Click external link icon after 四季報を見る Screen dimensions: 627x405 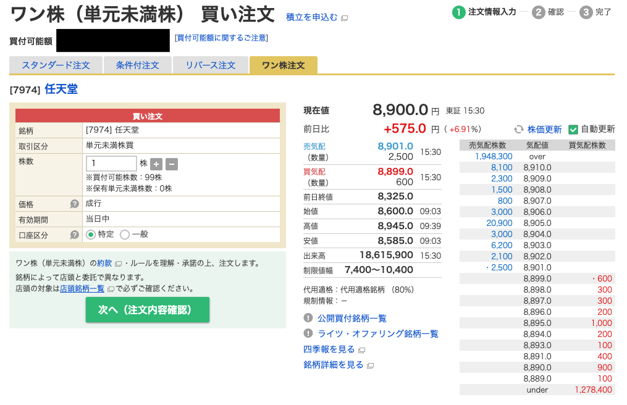tap(362, 350)
